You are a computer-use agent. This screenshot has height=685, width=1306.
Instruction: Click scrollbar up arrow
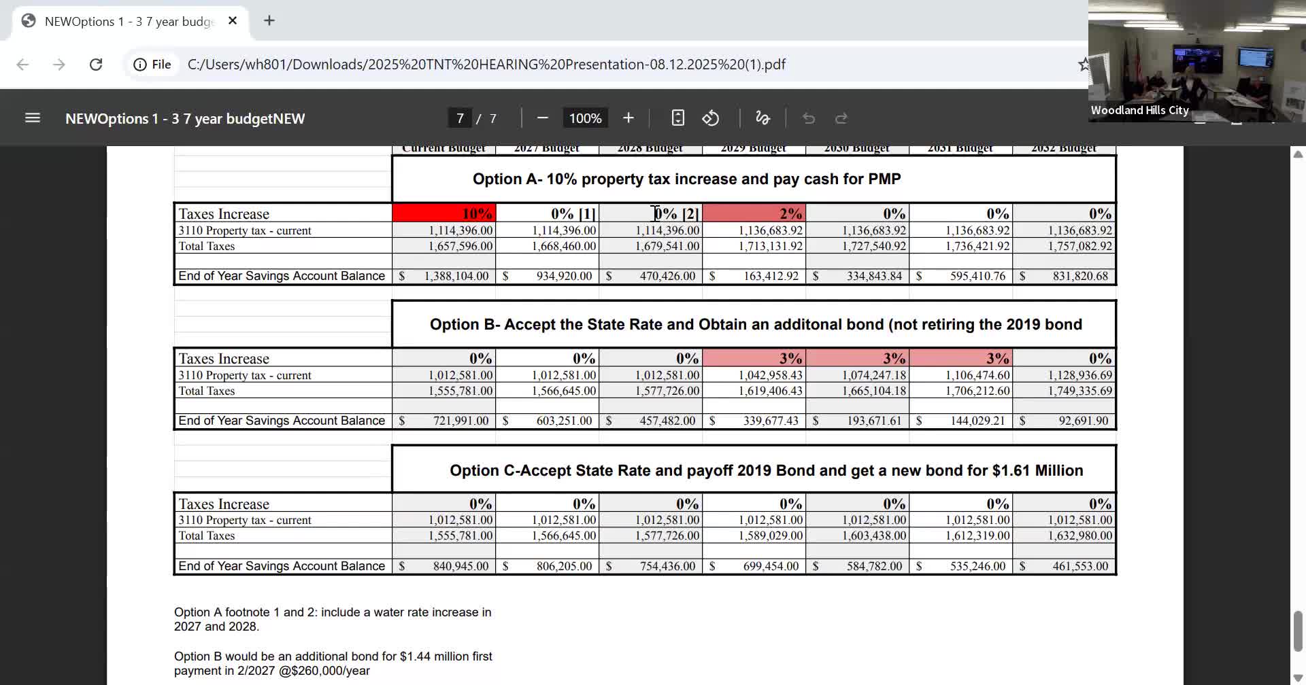1298,154
